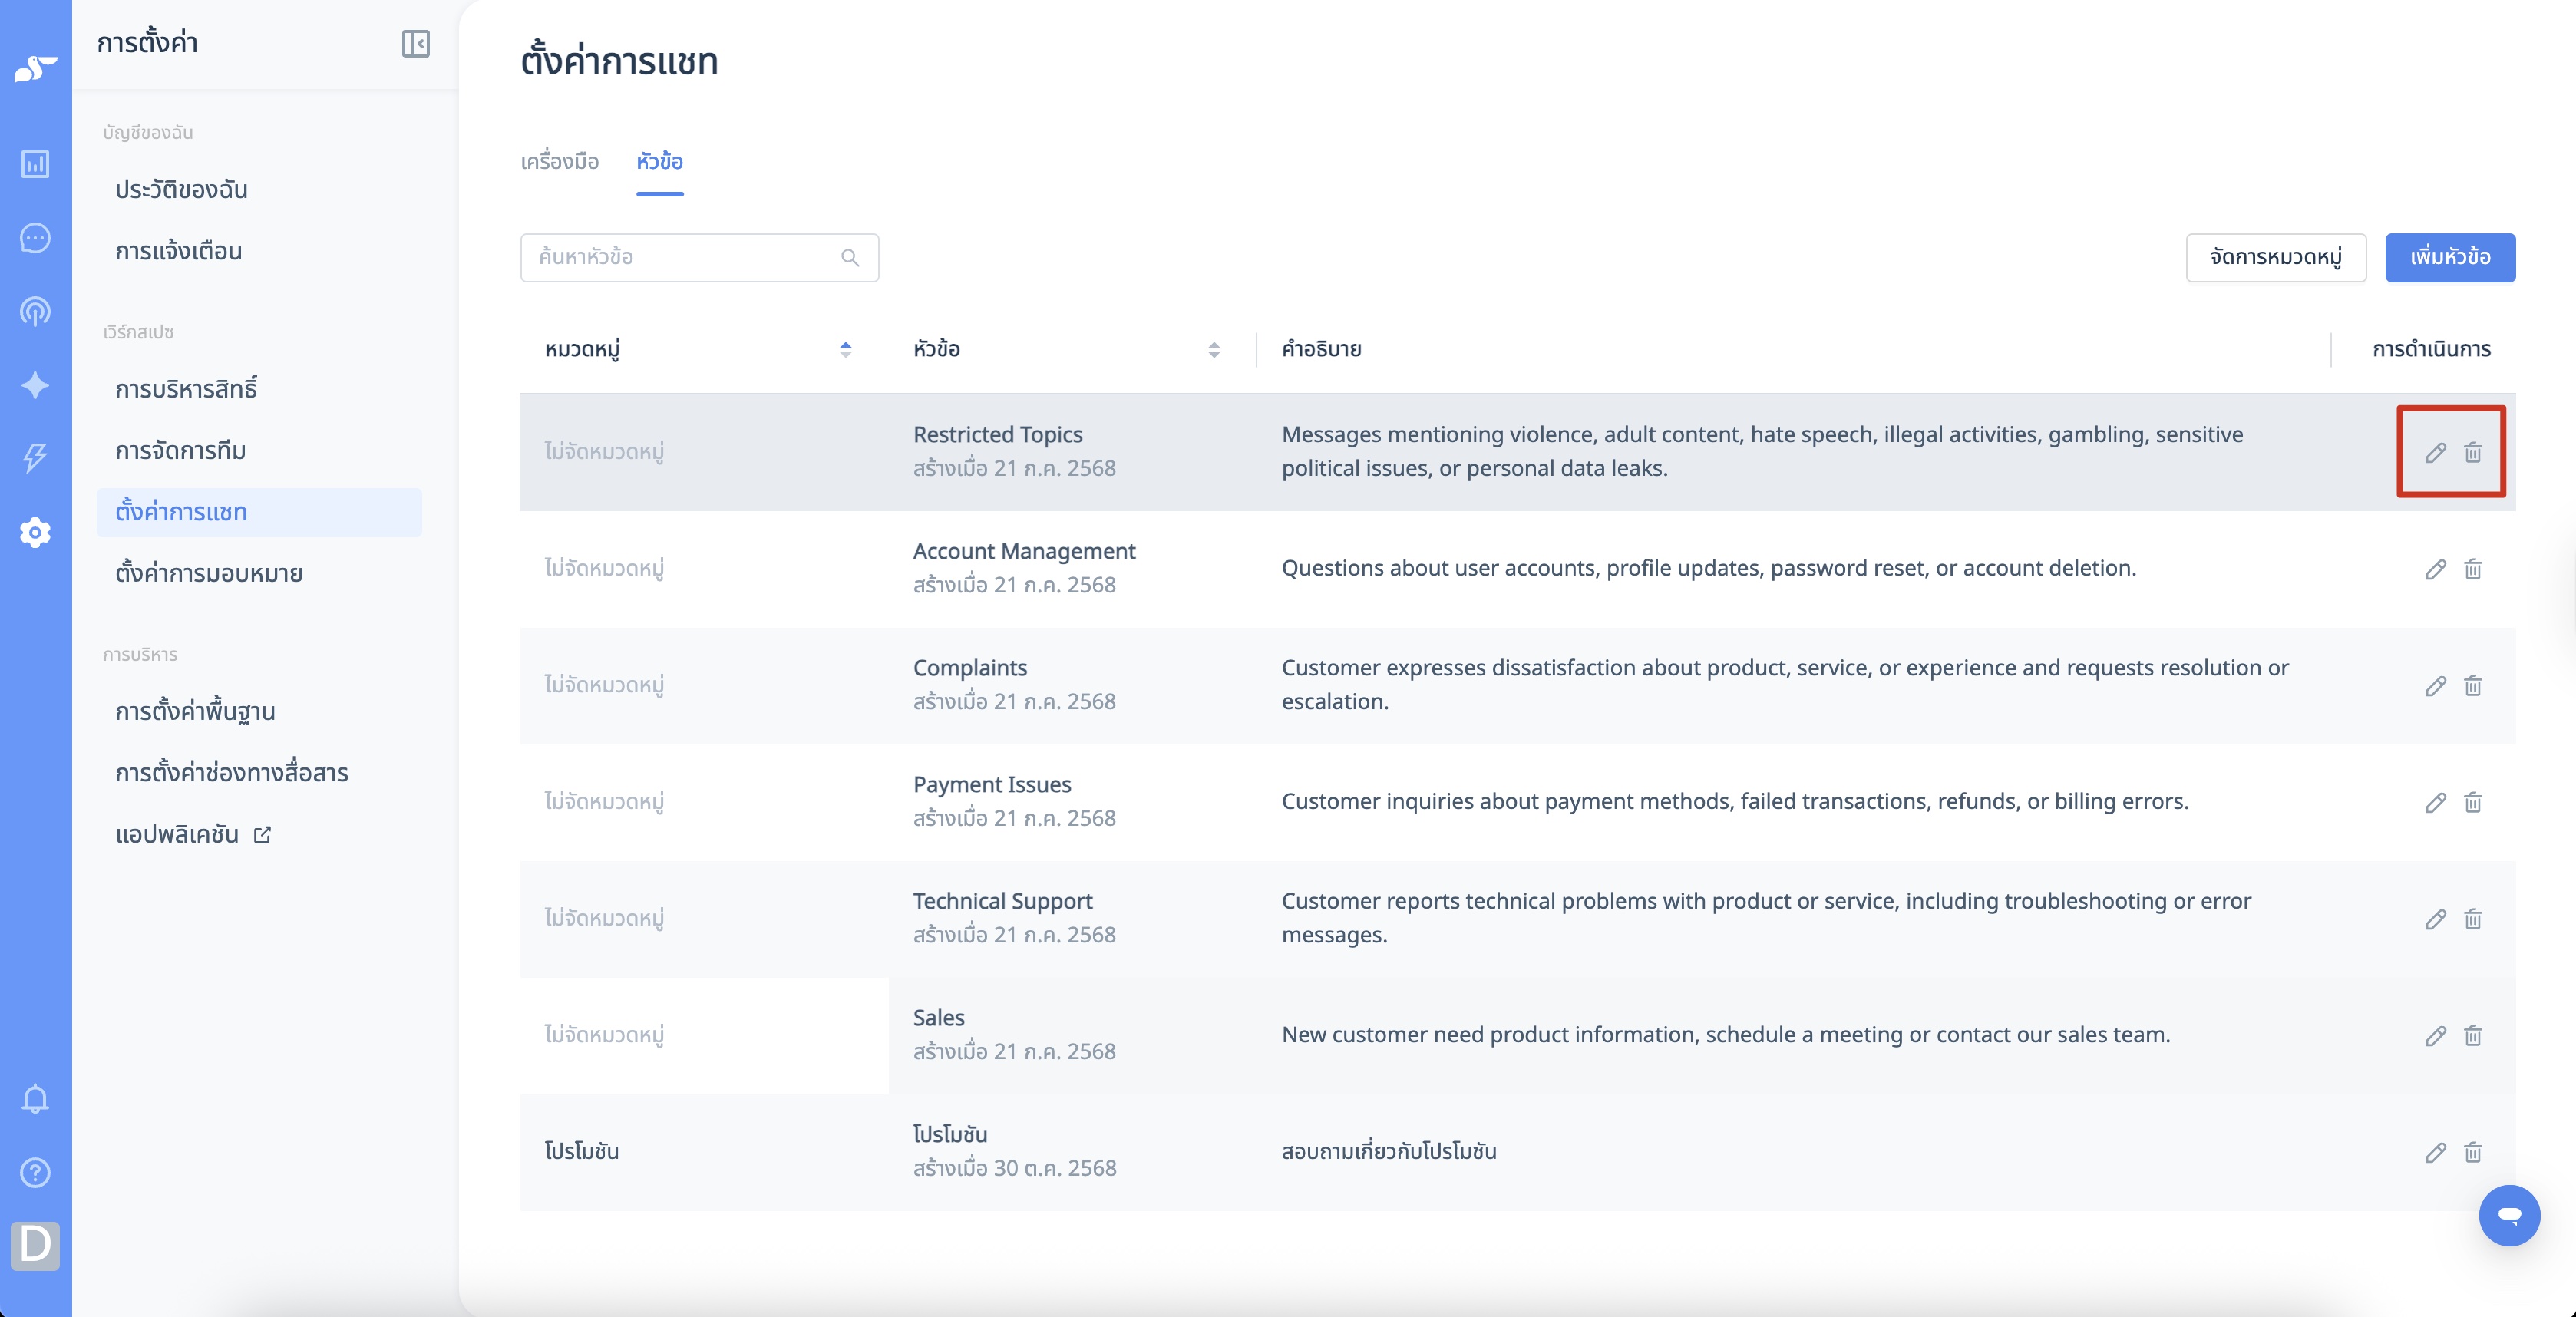Click the Account Management title text

point(1024,552)
